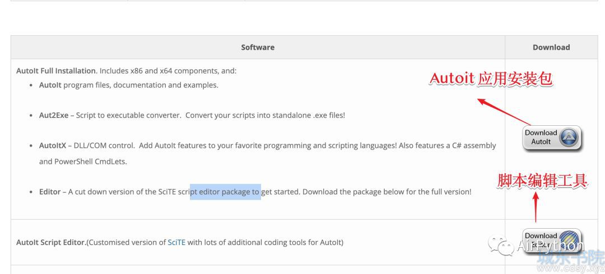Click the blue AutoIt logo icon

569,137
